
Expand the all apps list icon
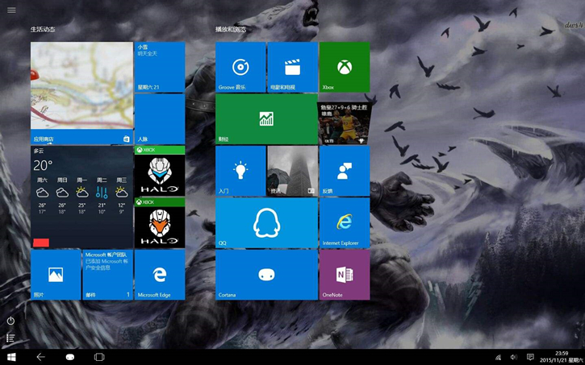[x=11, y=338]
